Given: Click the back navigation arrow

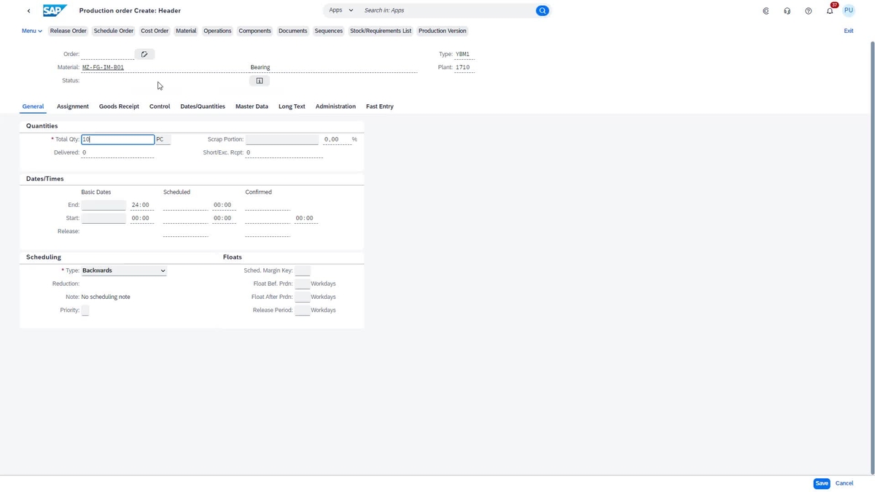Looking at the screenshot, I should (28, 10).
